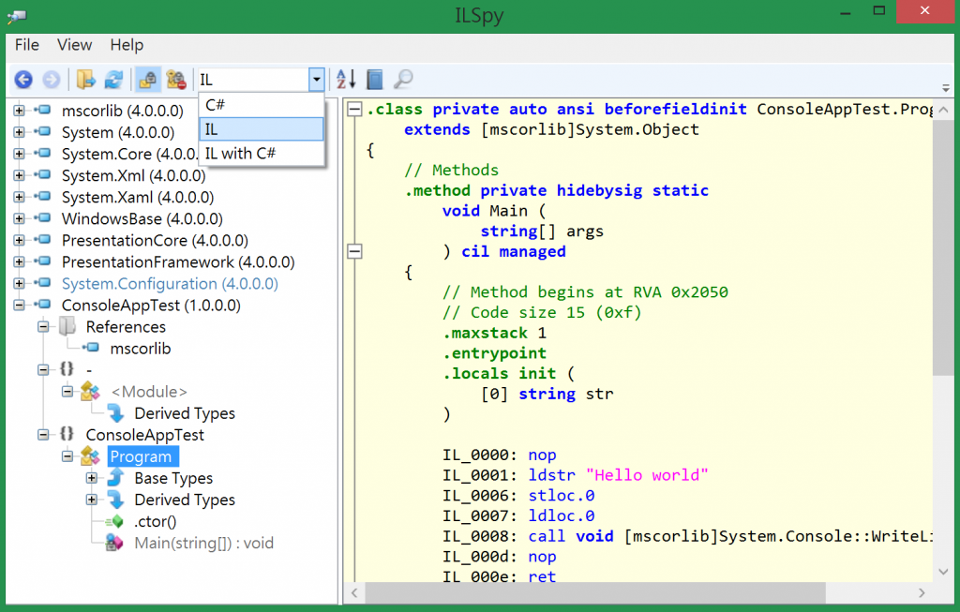
Task: Collapse the References folder node
Action: coord(43,327)
